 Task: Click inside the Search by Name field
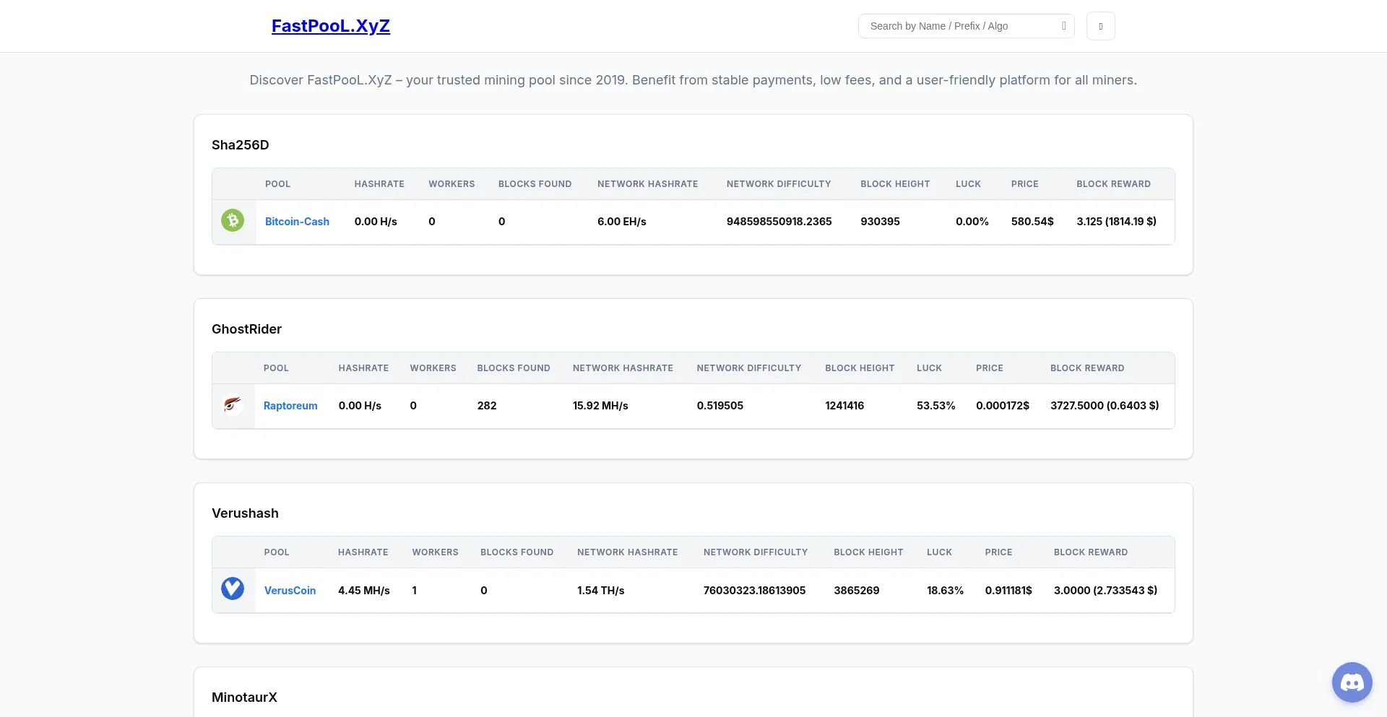coord(954,25)
